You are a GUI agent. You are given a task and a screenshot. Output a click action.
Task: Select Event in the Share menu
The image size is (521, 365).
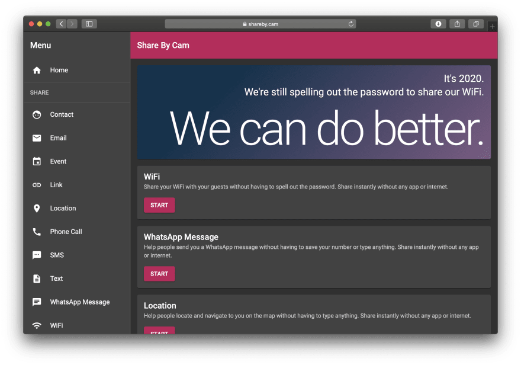coord(77,161)
